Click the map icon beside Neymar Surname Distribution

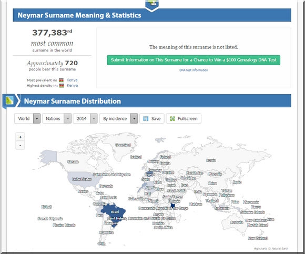coord(9,100)
